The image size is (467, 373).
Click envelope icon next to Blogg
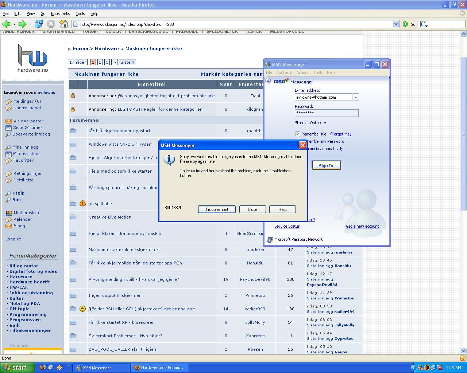coord(9,226)
